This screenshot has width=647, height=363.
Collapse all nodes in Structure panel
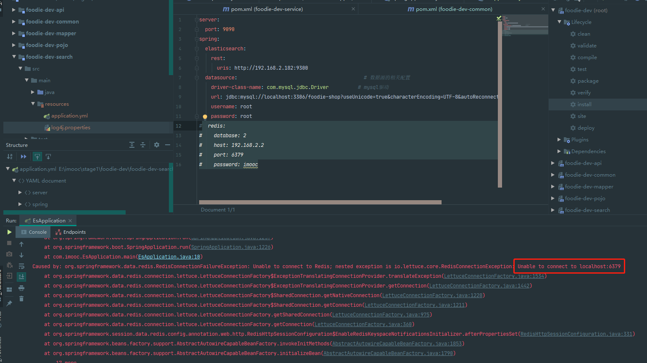pyautogui.click(x=143, y=145)
